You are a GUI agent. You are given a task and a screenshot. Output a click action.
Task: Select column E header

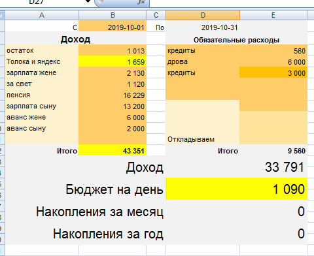[273, 15]
